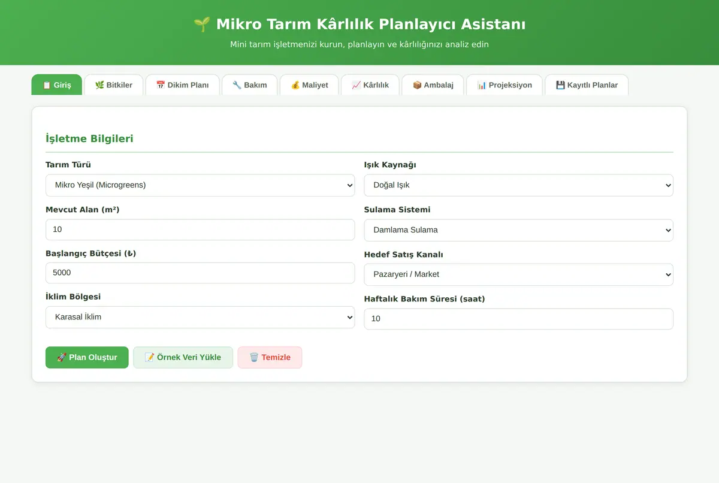Focus the Mevcut Alan input field

[x=200, y=230]
